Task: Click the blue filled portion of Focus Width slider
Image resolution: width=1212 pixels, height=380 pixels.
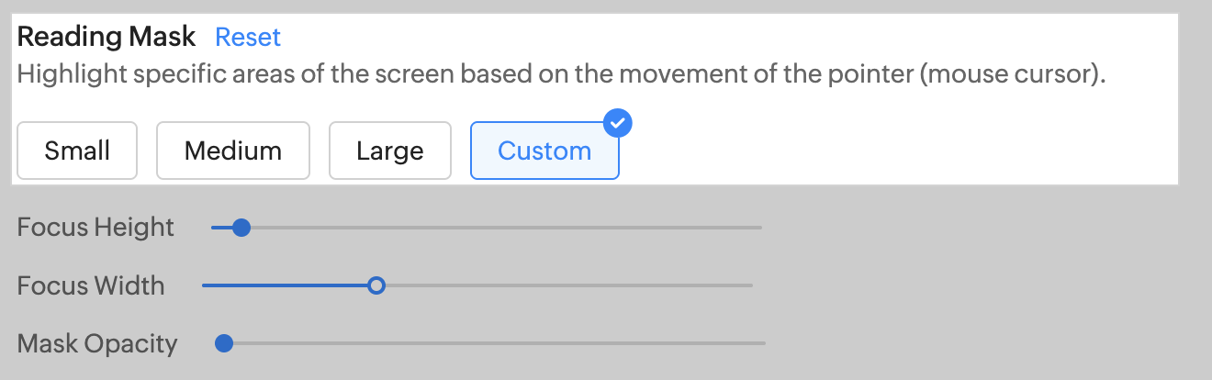Action: [285, 285]
